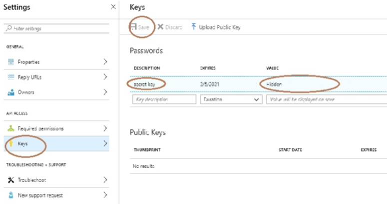Click the Properties sliders icon
This screenshot has width=387, height=204.
[x=11, y=62]
